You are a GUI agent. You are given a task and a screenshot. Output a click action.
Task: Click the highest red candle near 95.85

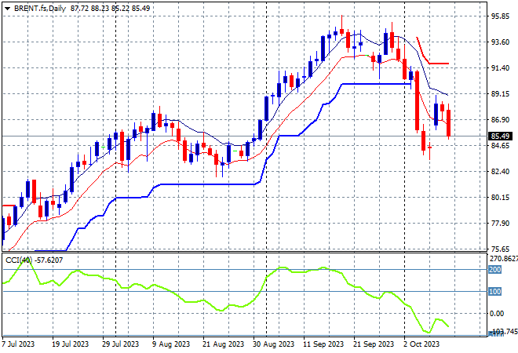342,31
